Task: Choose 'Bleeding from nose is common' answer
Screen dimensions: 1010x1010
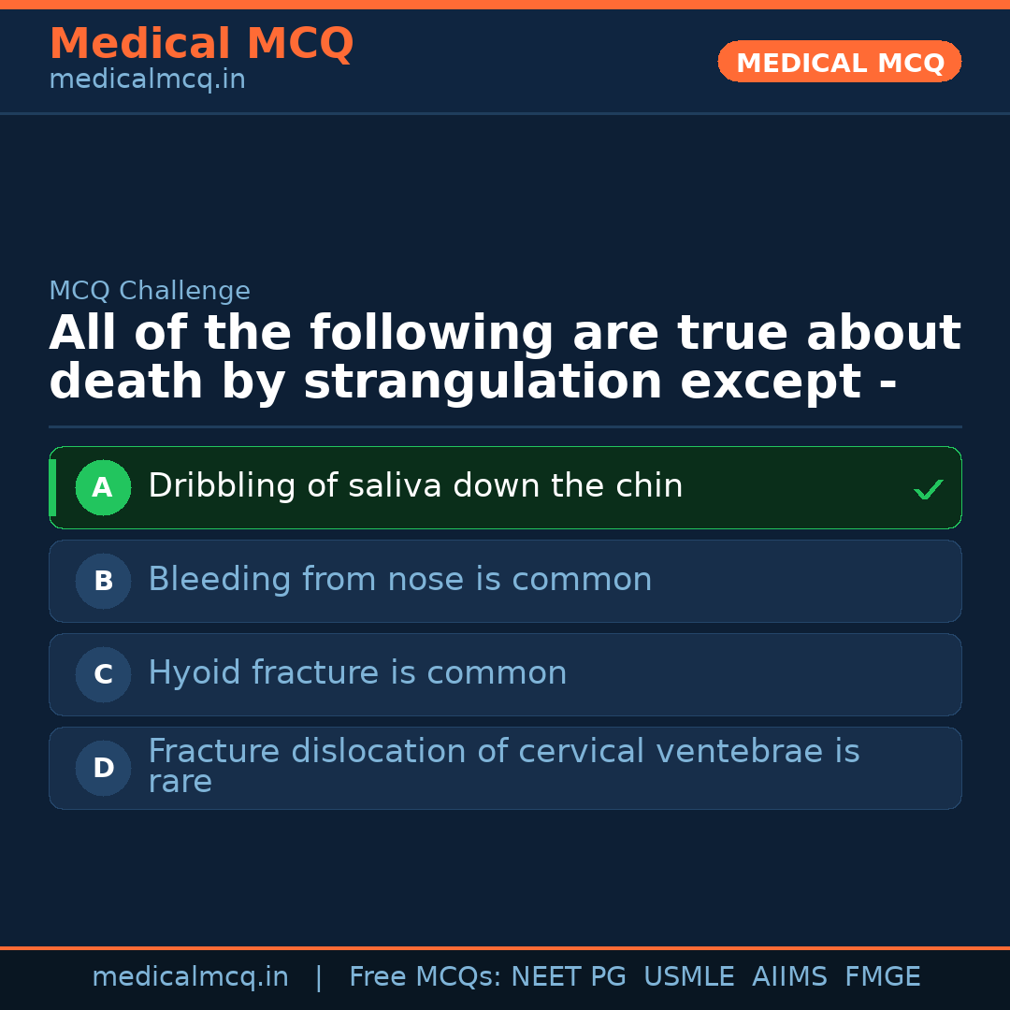Action: click(399, 580)
